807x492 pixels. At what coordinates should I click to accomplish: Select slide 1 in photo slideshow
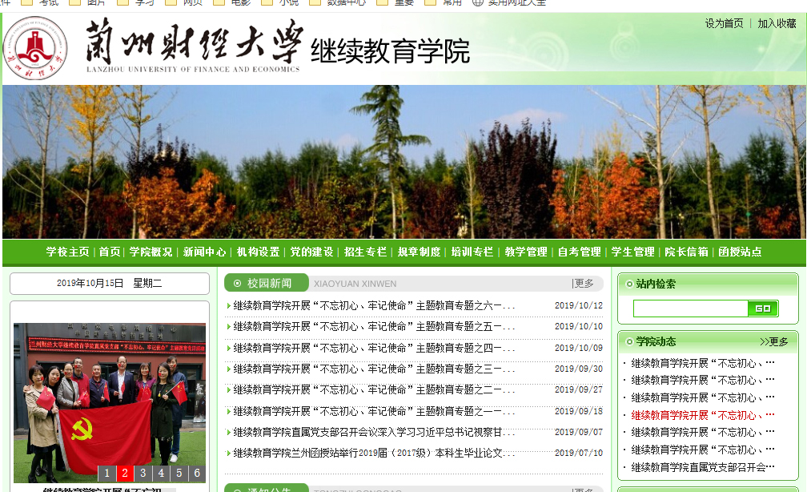pyautogui.click(x=106, y=473)
